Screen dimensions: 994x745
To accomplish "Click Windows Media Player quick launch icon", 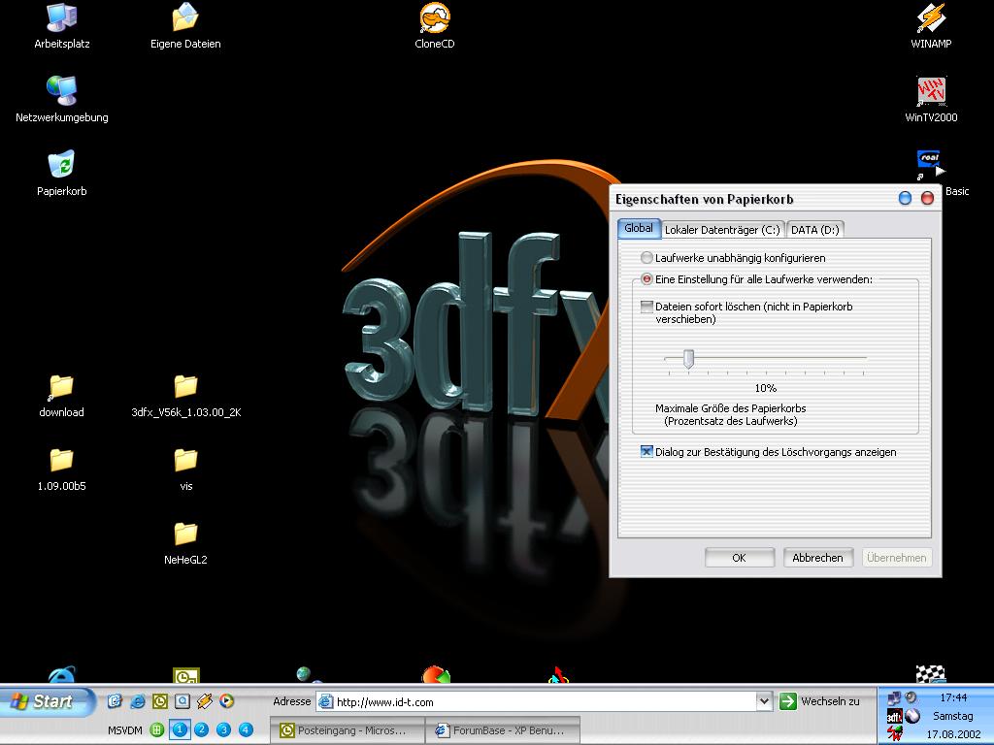I will 226,701.
